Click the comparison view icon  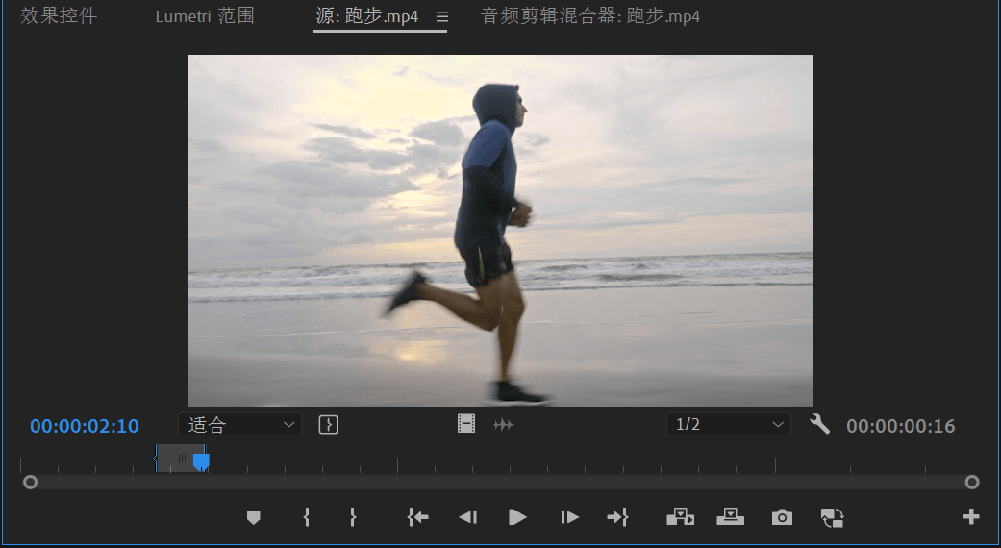coord(833,517)
